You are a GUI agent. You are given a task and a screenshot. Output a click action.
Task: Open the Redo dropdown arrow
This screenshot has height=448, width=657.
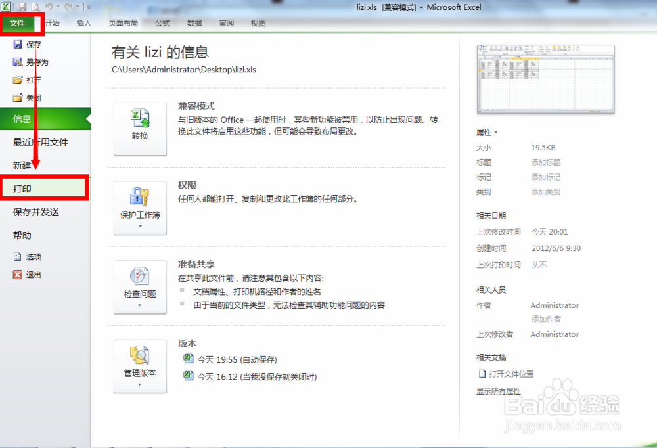pyautogui.click(x=78, y=6)
